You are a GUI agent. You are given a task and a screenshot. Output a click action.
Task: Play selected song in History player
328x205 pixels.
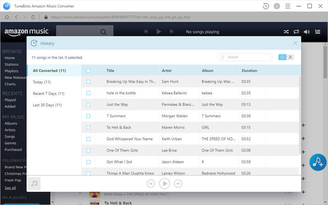(x=164, y=183)
